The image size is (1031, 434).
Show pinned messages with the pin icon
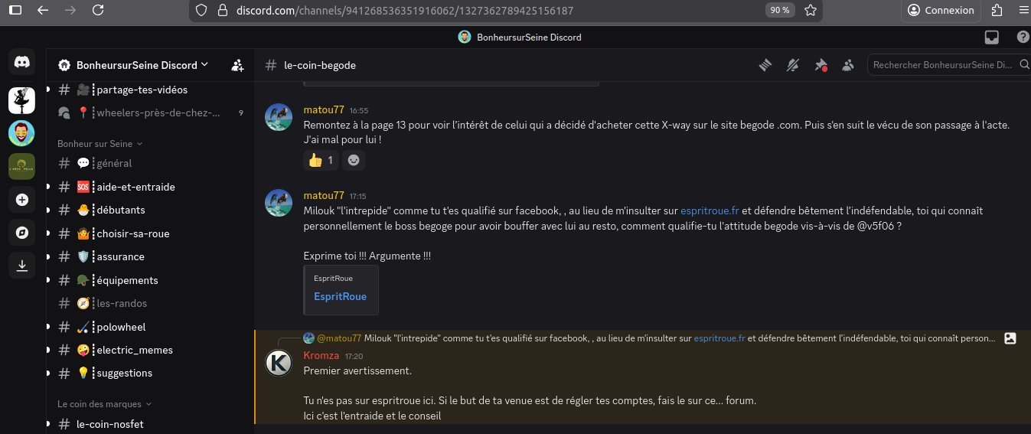821,66
